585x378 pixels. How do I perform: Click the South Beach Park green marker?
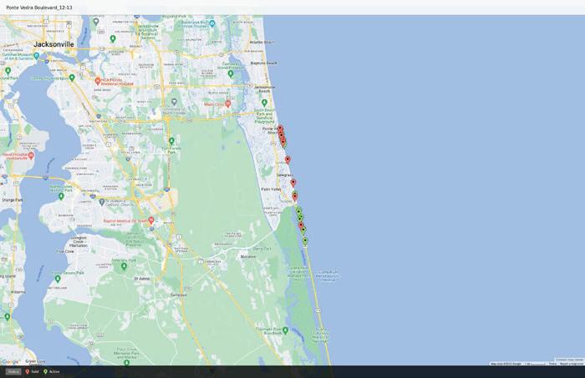(x=265, y=102)
